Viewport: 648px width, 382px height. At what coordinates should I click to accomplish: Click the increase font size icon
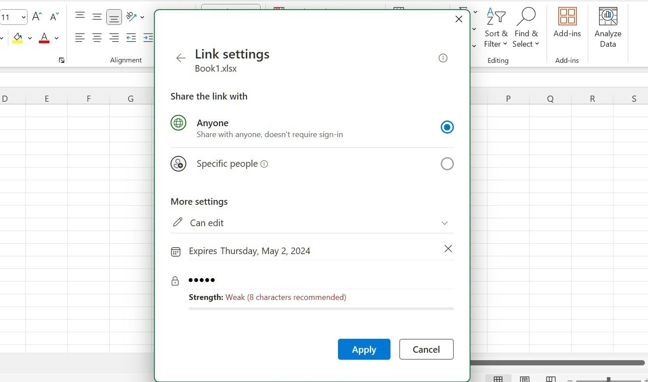click(x=37, y=17)
